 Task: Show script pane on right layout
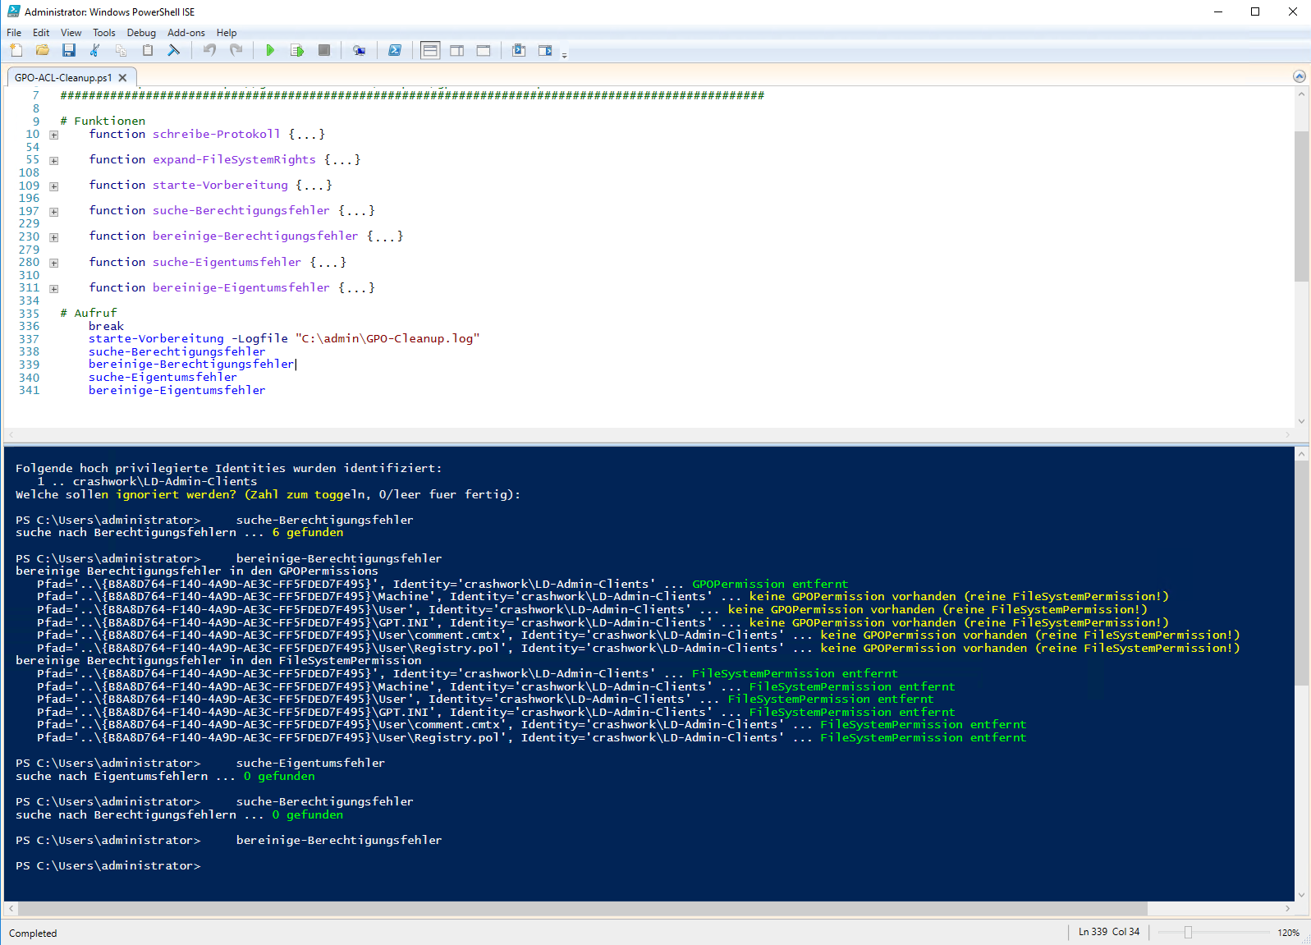coord(457,51)
